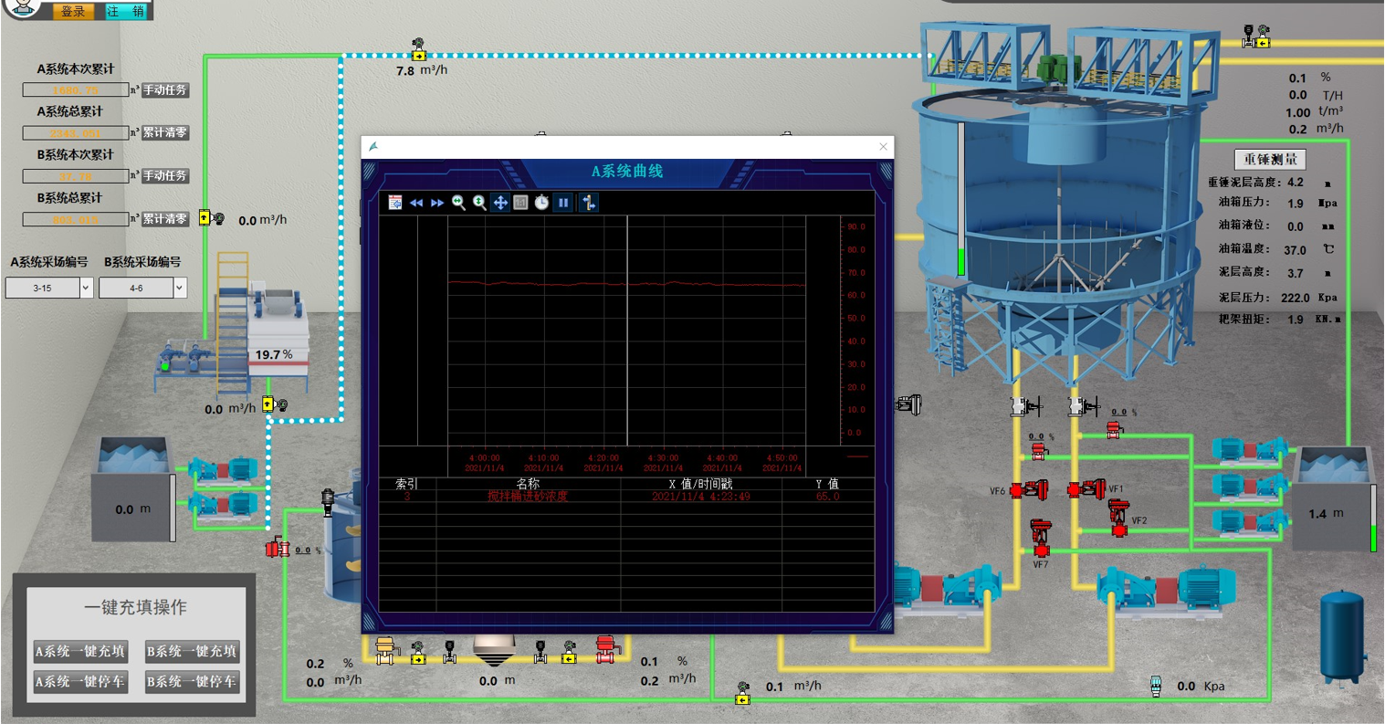This screenshot has height=724, width=1385.
Task: Click the rewind arrows in curve toolbar
Action: [x=416, y=203]
